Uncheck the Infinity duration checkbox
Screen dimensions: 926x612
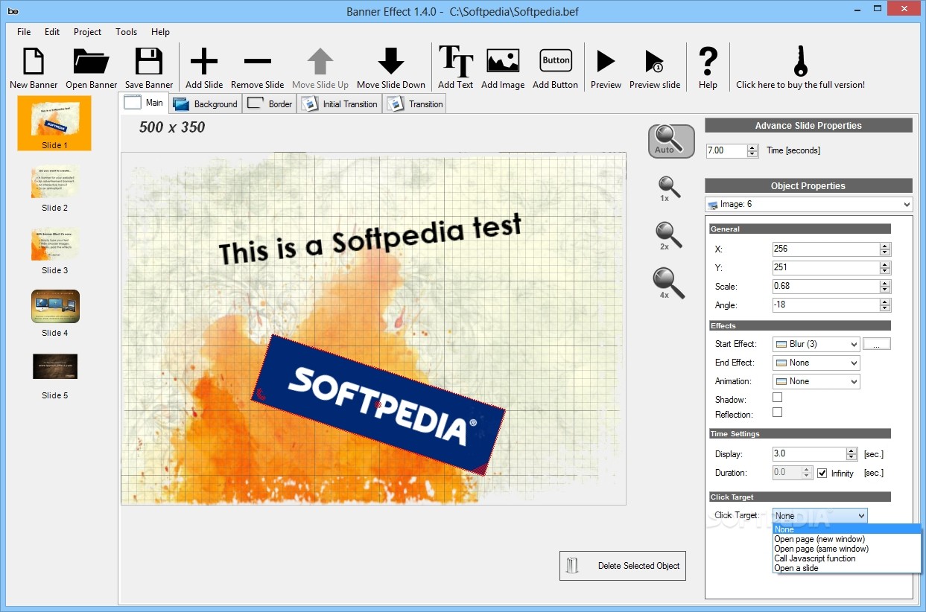(822, 473)
